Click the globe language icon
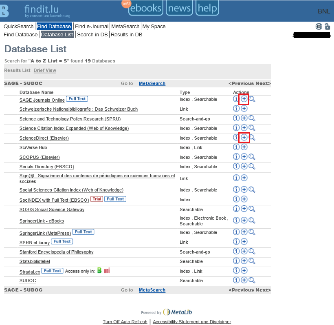The height and width of the screenshot is (325, 334). click(x=319, y=27)
